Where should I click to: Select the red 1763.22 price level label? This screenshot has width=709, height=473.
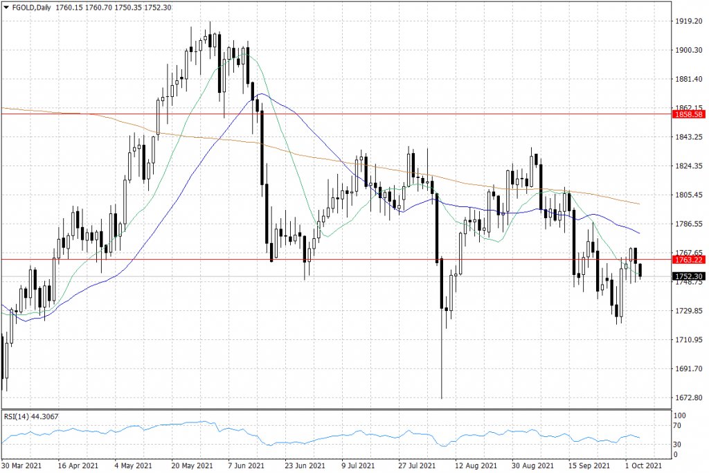point(689,260)
